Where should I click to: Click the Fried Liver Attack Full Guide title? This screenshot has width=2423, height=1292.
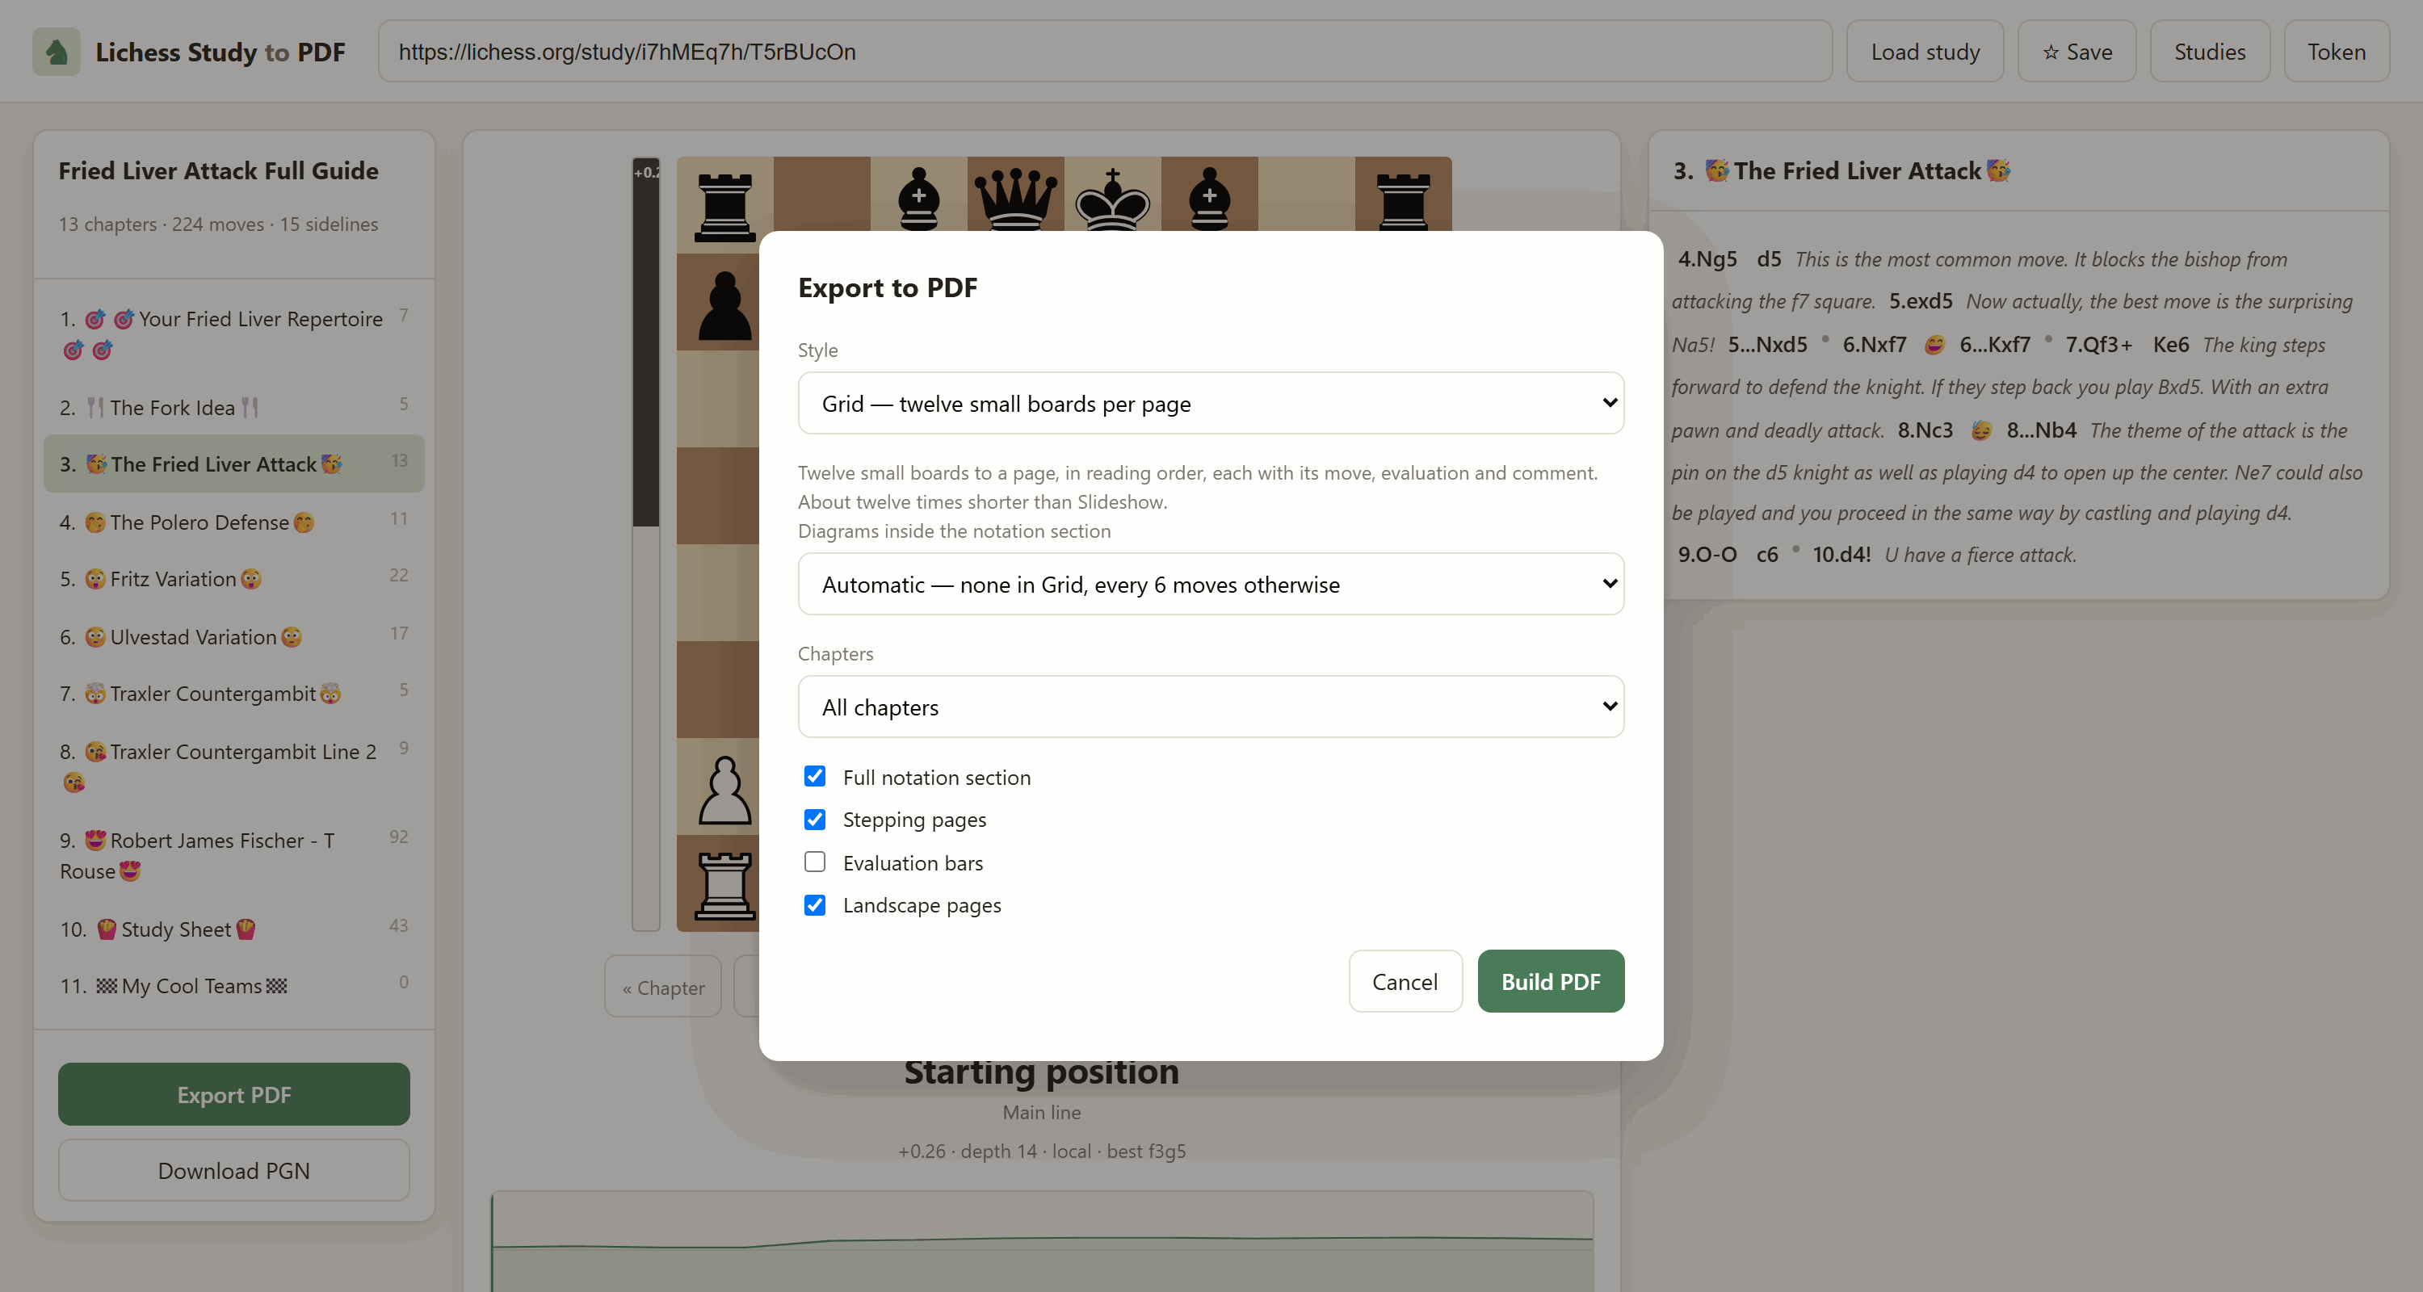pos(218,170)
